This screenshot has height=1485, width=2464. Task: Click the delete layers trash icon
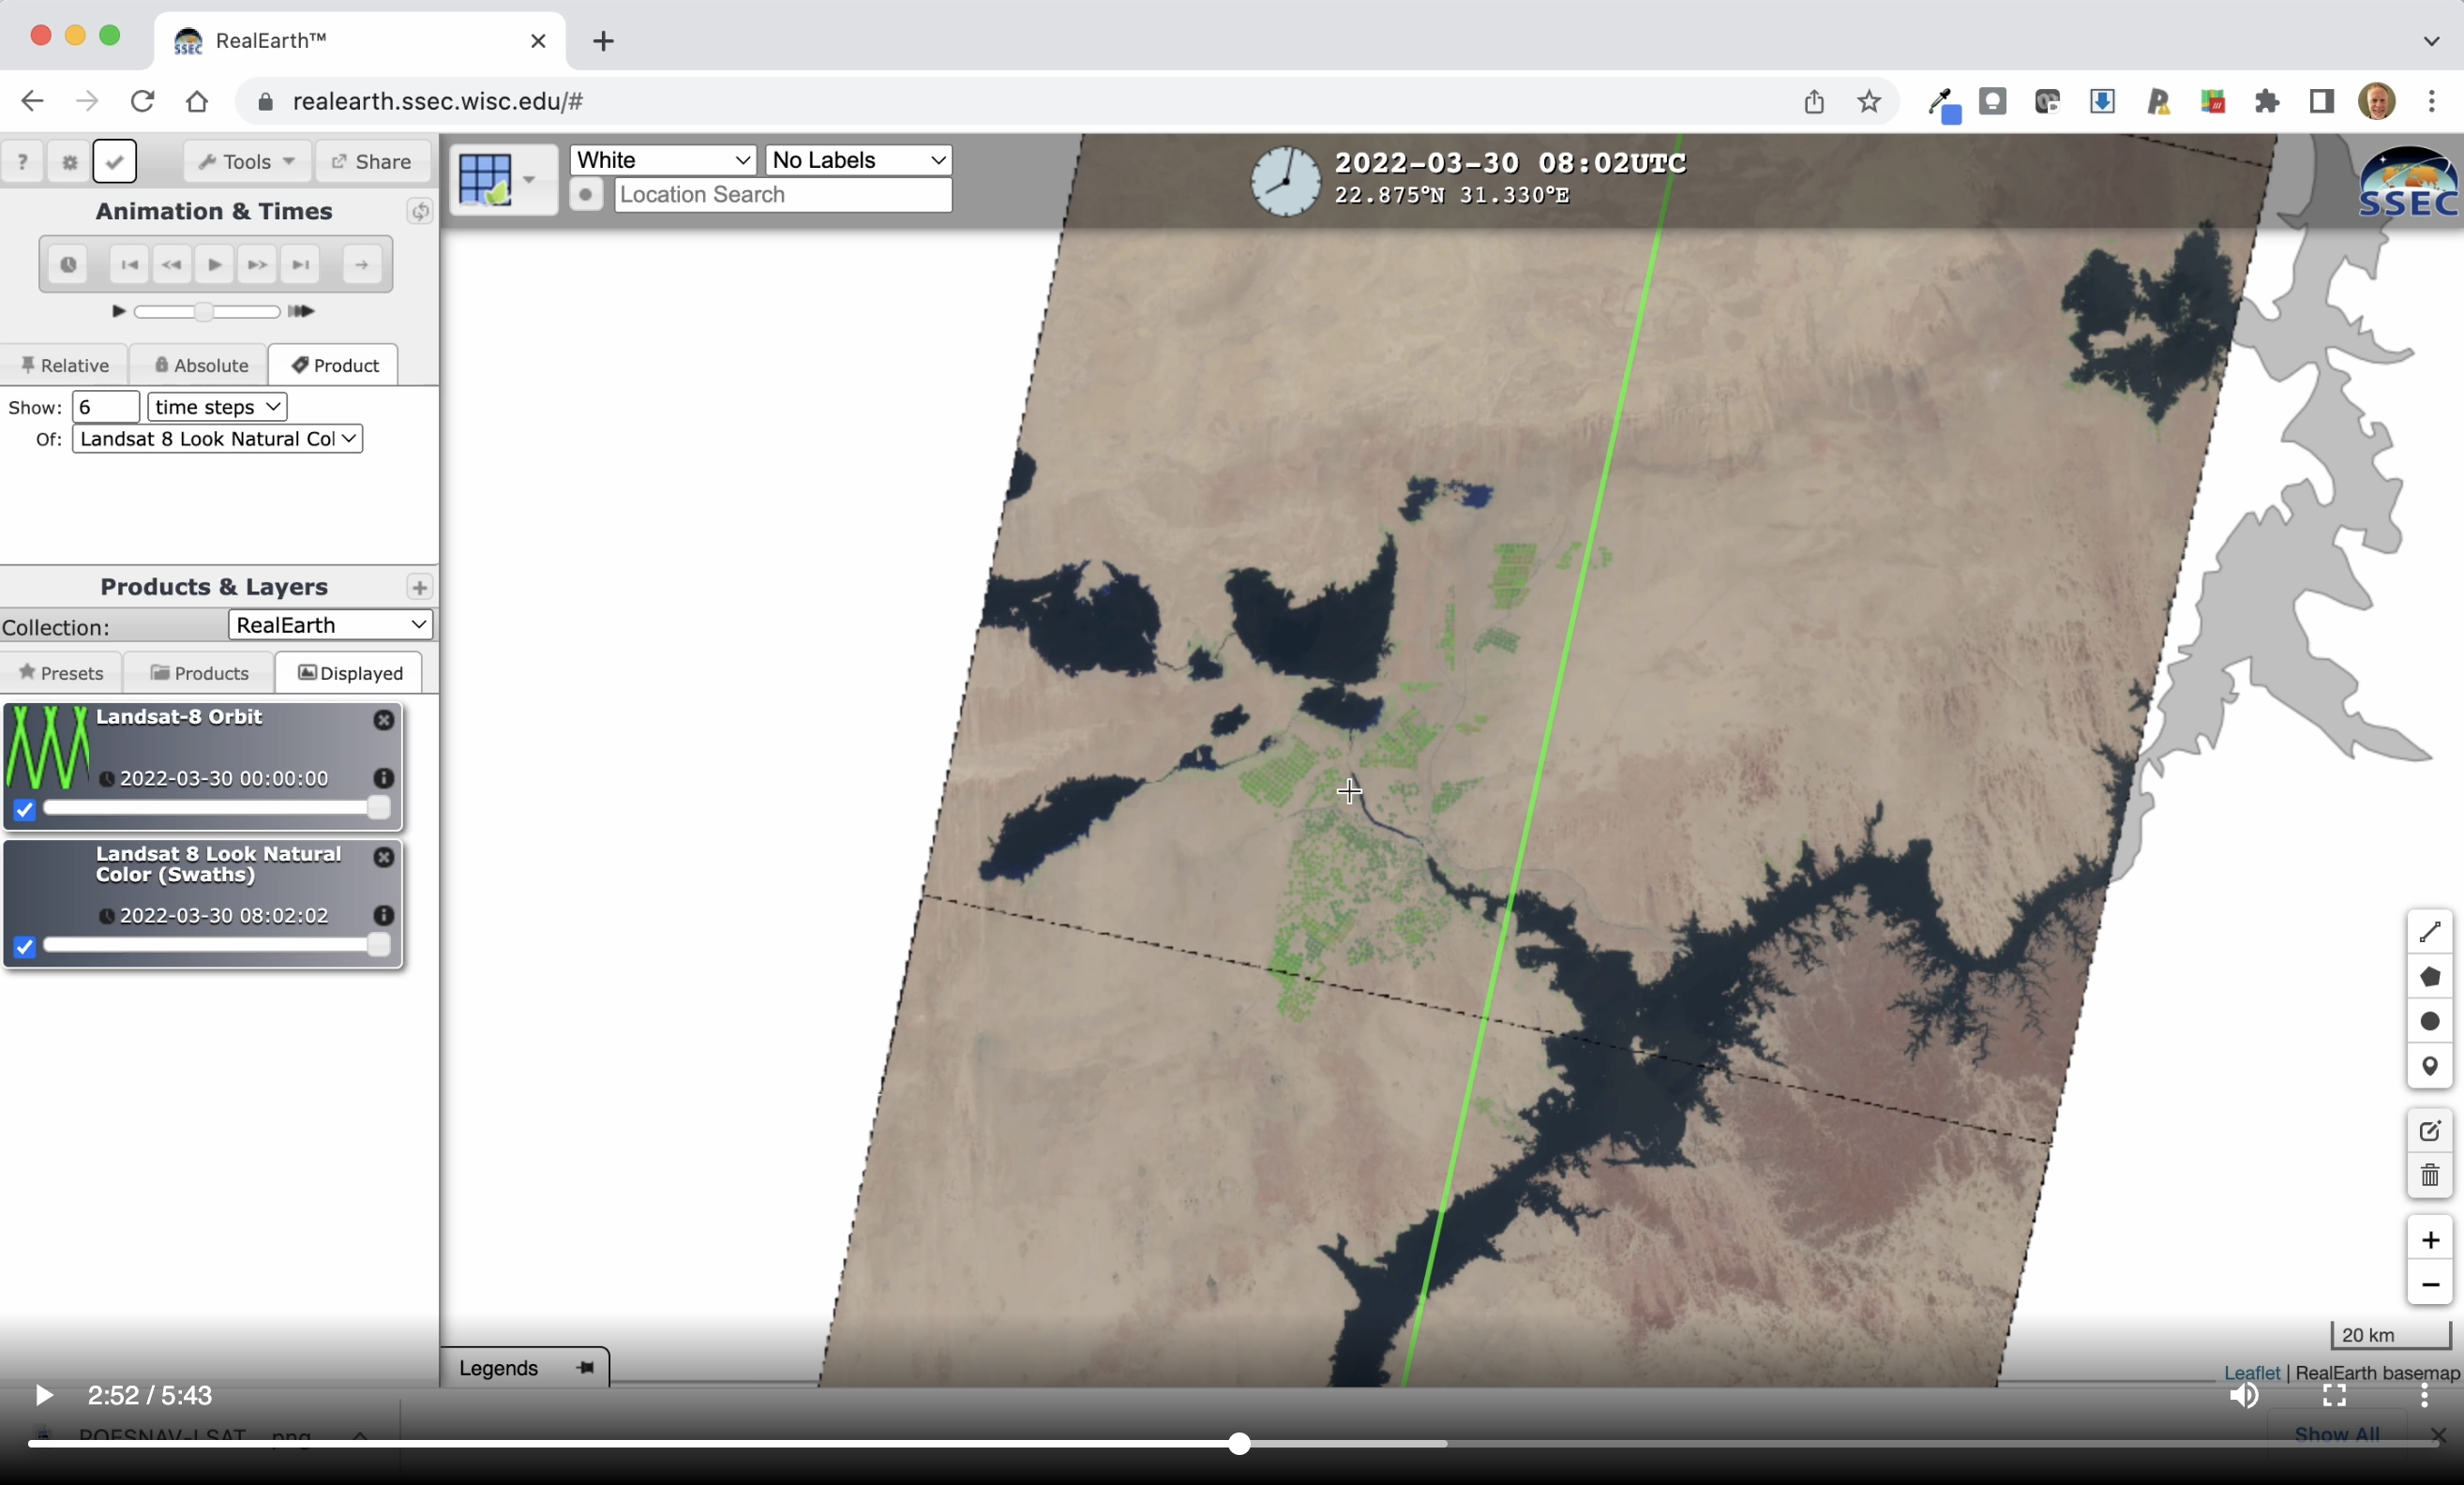pyautogui.click(x=2429, y=1175)
